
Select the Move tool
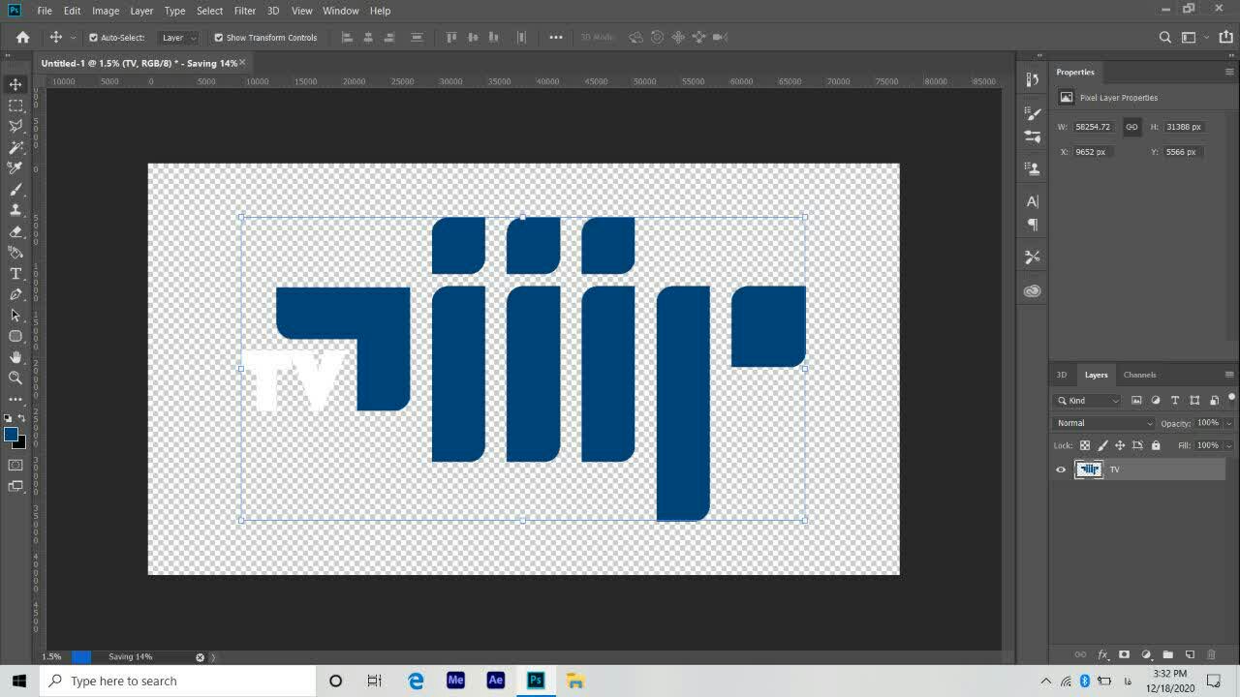point(15,84)
